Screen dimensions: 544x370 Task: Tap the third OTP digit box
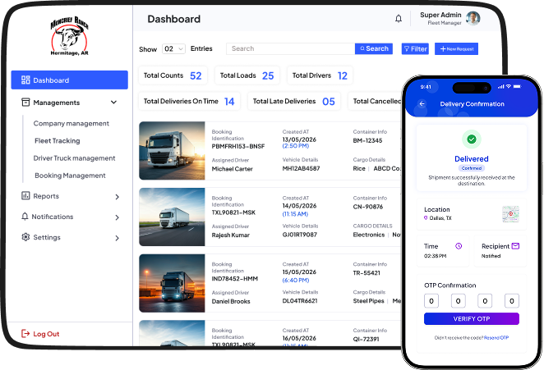(x=485, y=301)
